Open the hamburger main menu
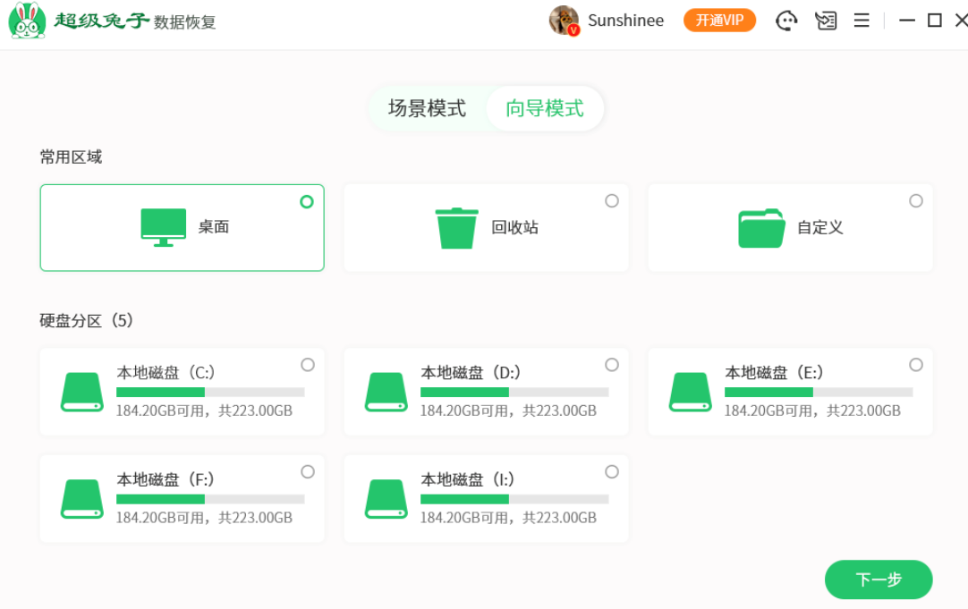Viewport: 968px width, 609px height. pos(862,21)
